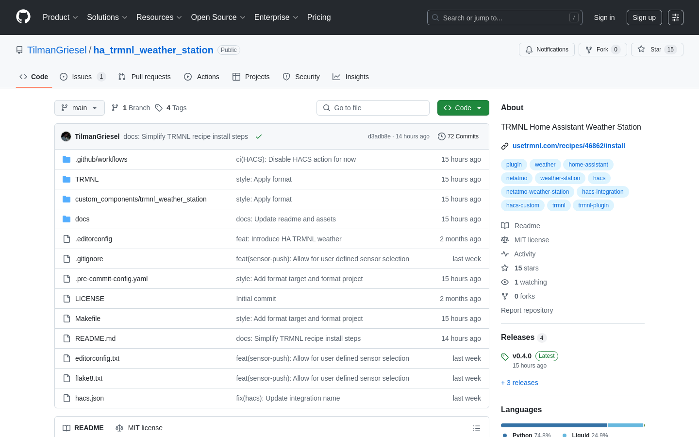Open the custom_components/trmnl_weather_station folder
699x437 pixels.
pos(141,199)
